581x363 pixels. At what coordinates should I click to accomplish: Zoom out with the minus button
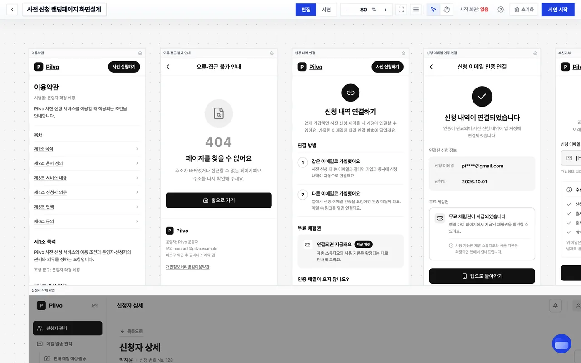[x=347, y=10]
